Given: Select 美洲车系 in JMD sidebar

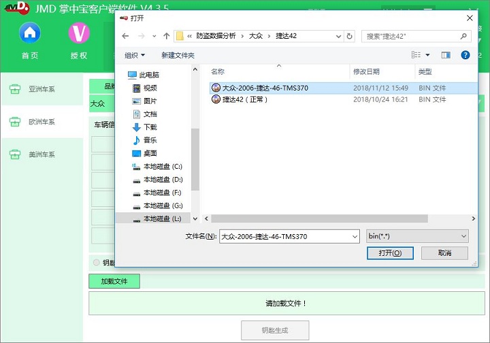Looking at the screenshot, I should click(x=42, y=154).
